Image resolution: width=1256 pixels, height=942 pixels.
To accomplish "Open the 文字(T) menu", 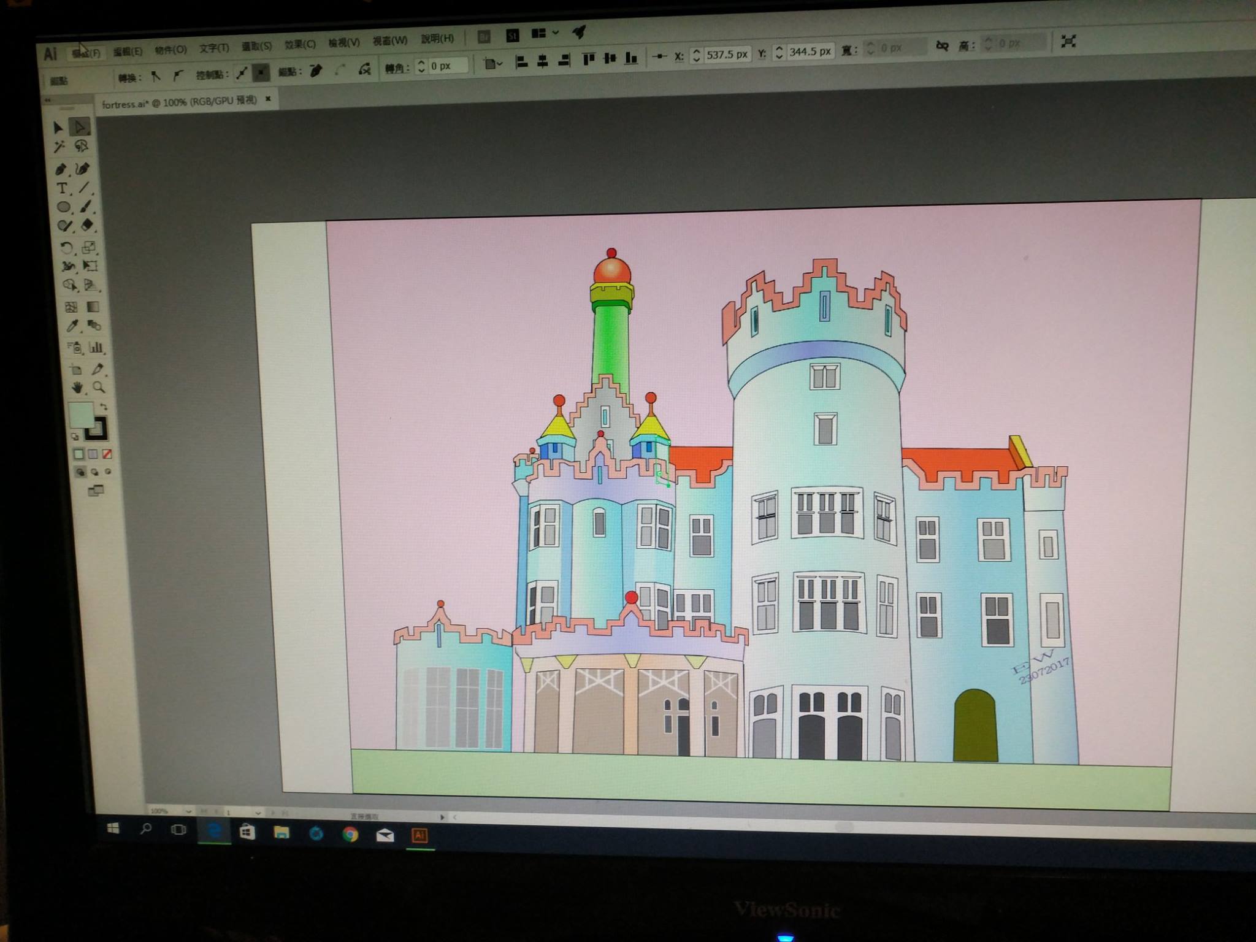I will [x=214, y=48].
